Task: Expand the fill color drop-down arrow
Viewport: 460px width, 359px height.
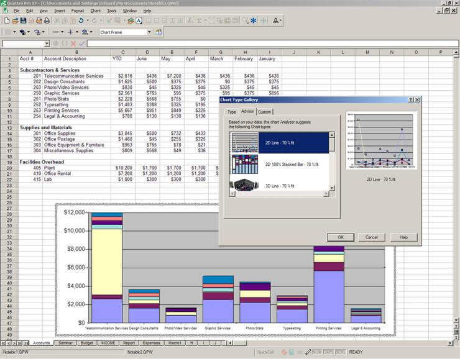Action: coord(14,32)
